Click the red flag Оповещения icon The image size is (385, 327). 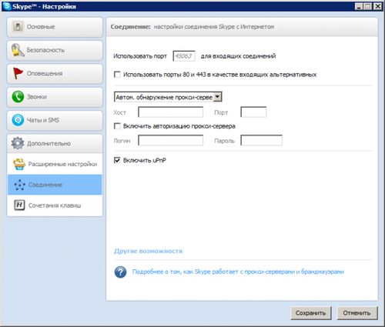click(x=18, y=73)
